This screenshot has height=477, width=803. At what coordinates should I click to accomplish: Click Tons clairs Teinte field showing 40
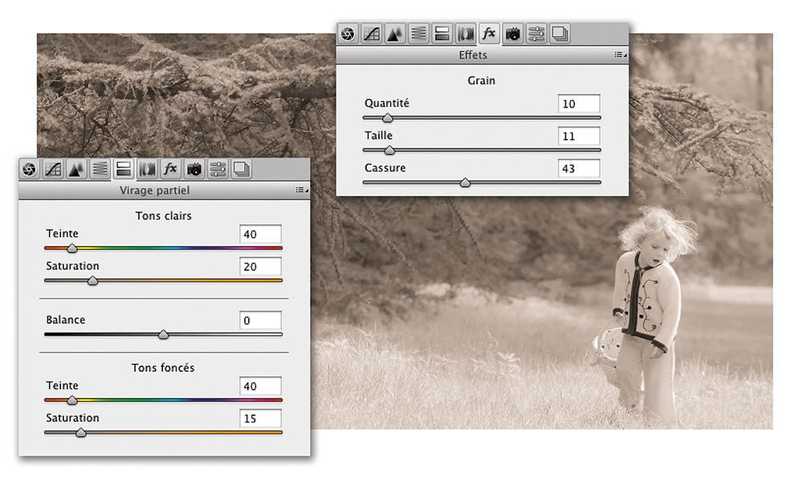260,234
